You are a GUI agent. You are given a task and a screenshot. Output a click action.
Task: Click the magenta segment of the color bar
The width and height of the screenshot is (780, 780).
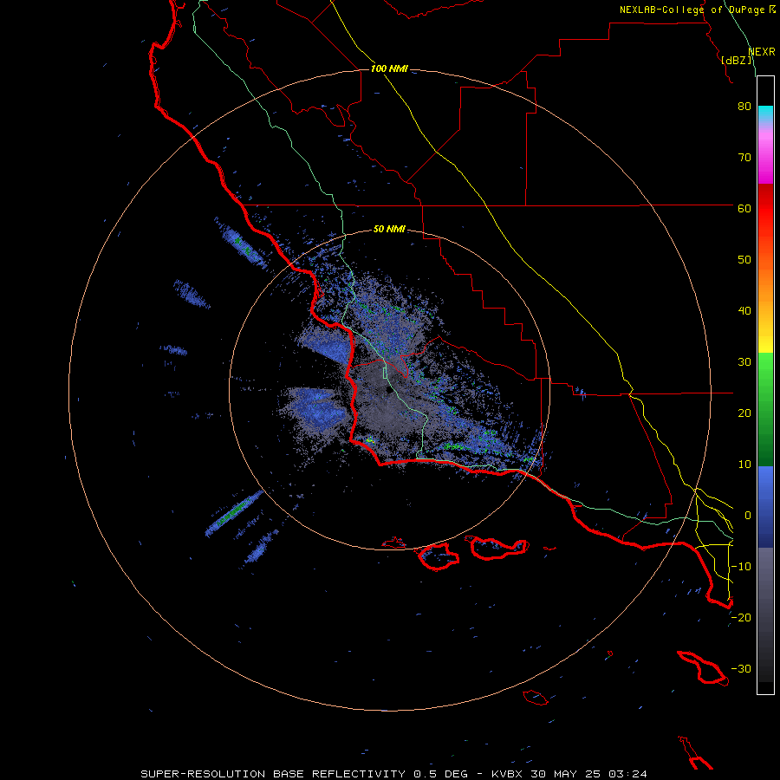click(765, 159)
